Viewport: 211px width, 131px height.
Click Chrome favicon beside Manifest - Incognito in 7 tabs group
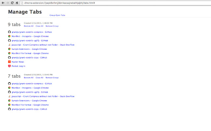[9, 88]
